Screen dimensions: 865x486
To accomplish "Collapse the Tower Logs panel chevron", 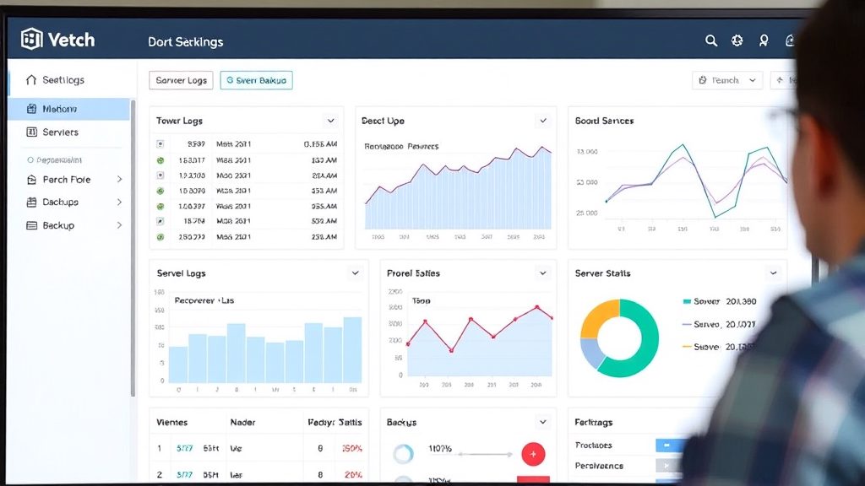I will point(330,121).
